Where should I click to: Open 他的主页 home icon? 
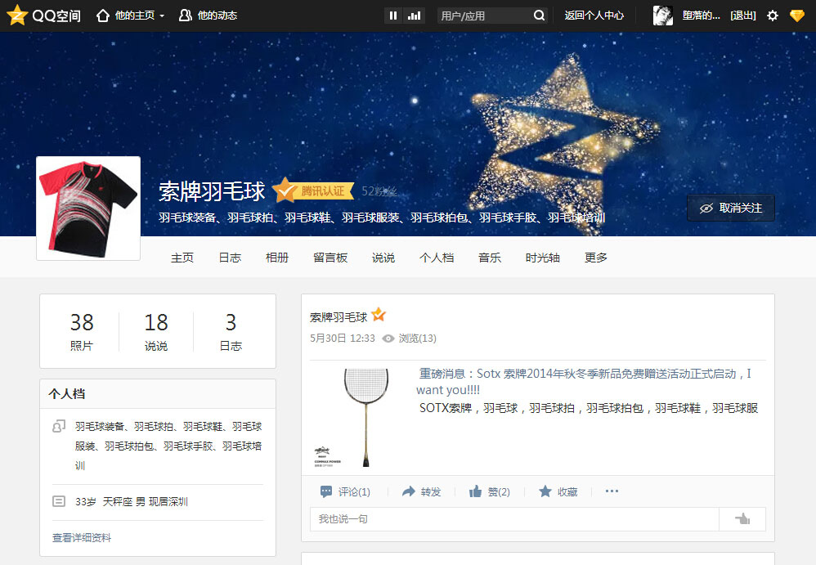tap(102, 16)
